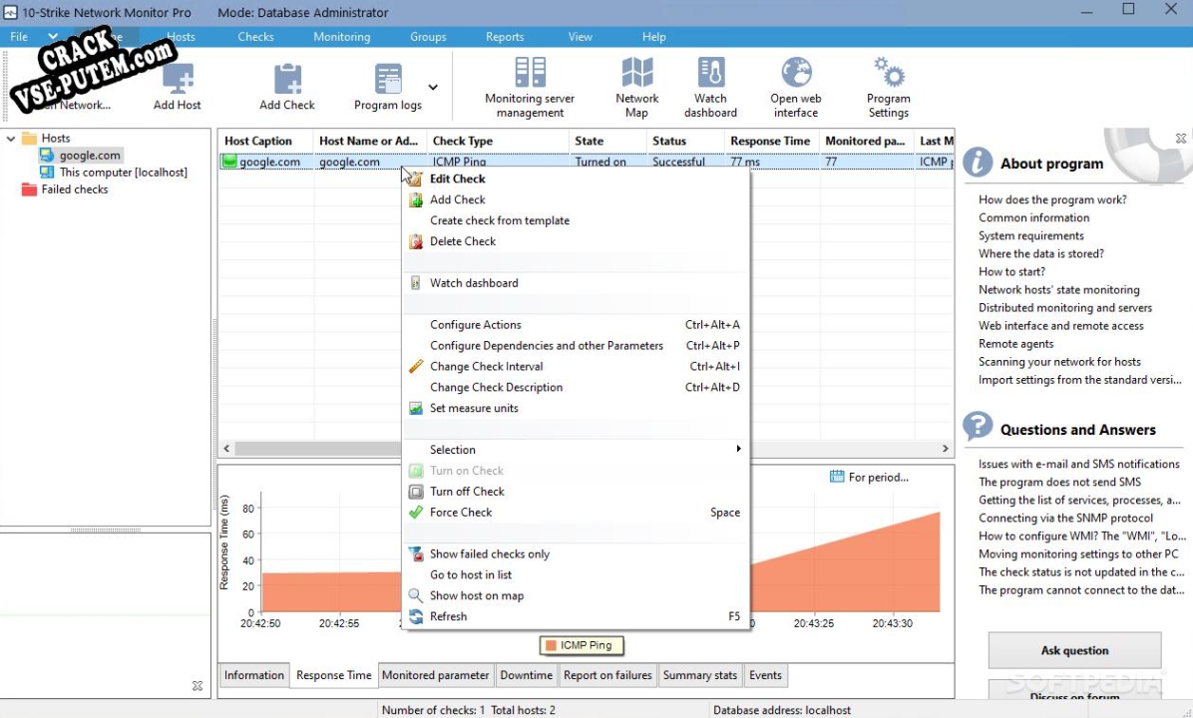Click the Delete Check menu icon

(415, 242)
